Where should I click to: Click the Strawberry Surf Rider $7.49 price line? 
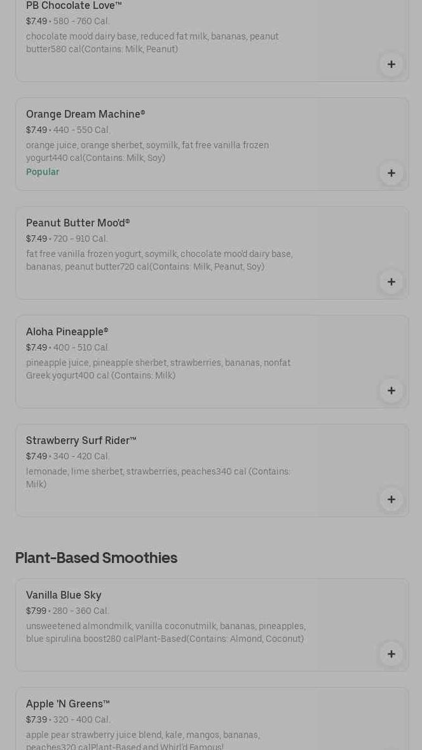pos(67,456)
